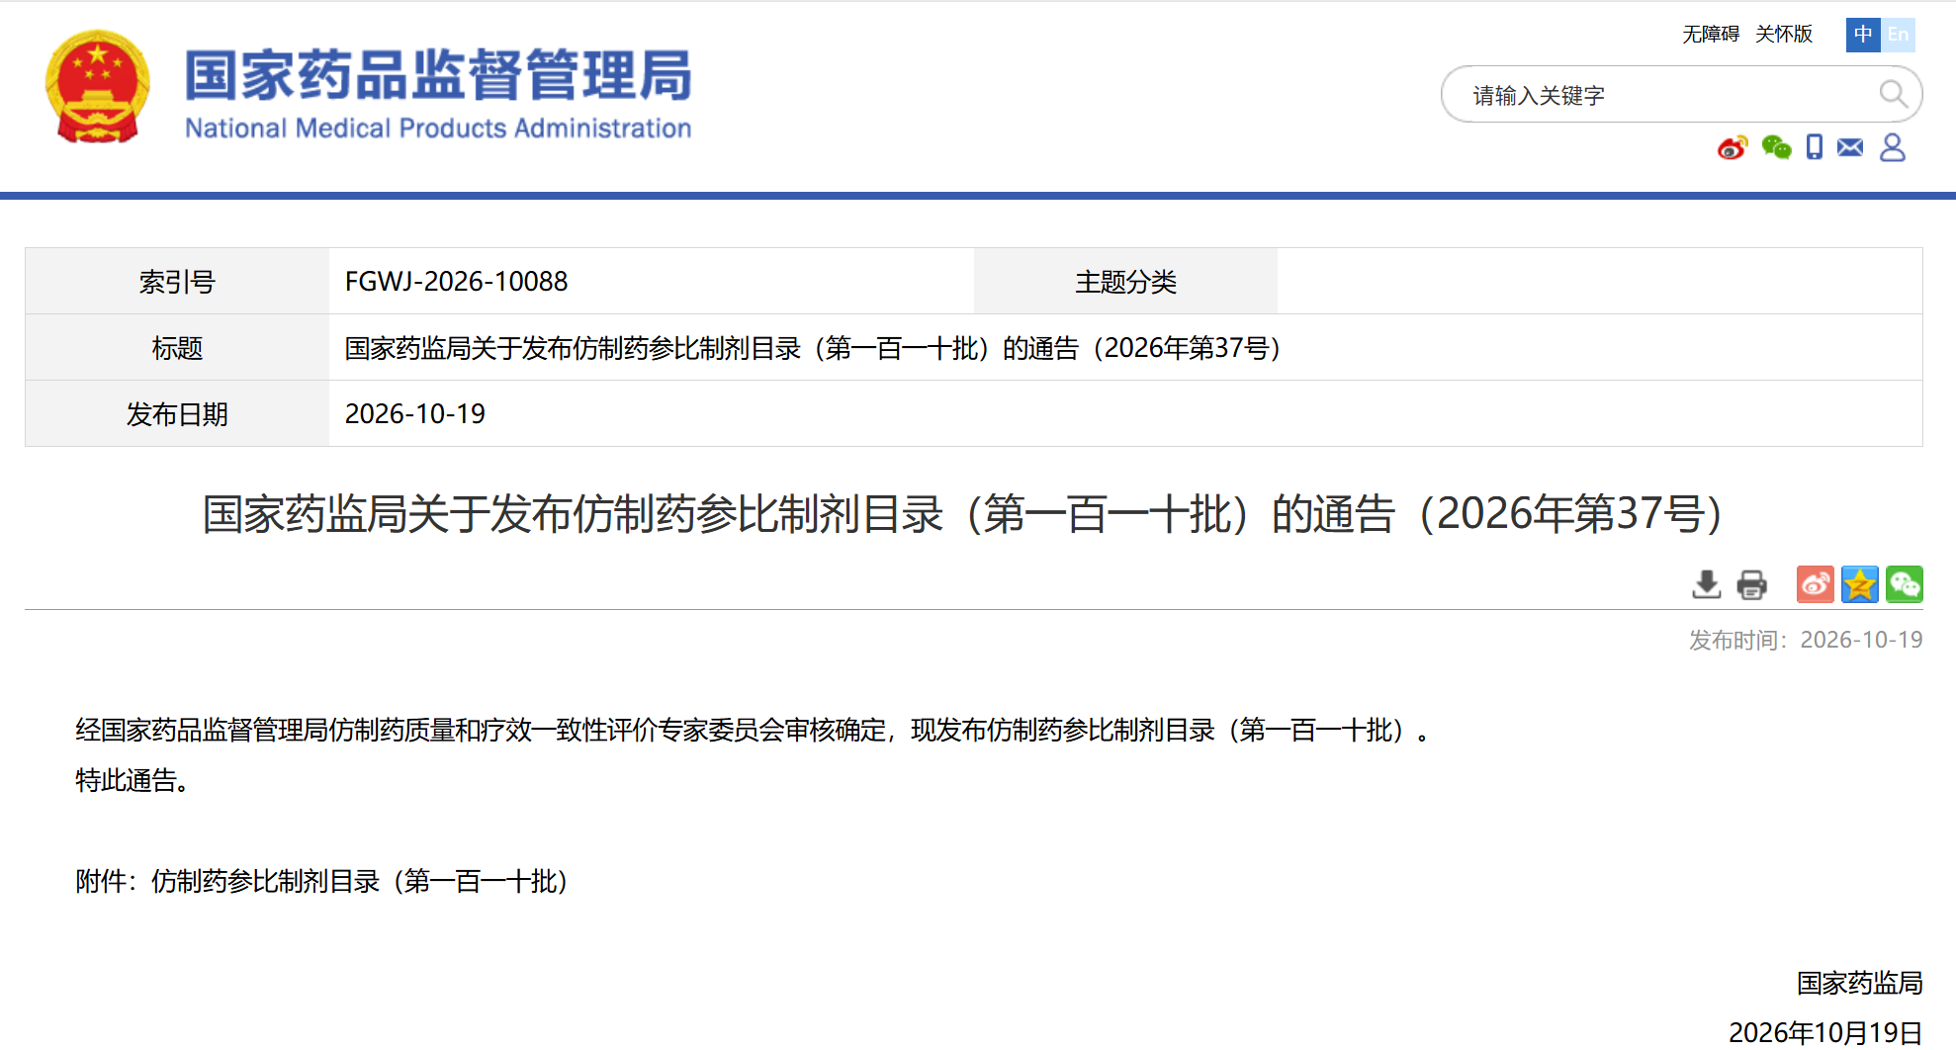
Task: Click the 标题 label cell
Action: coord(177,348)
